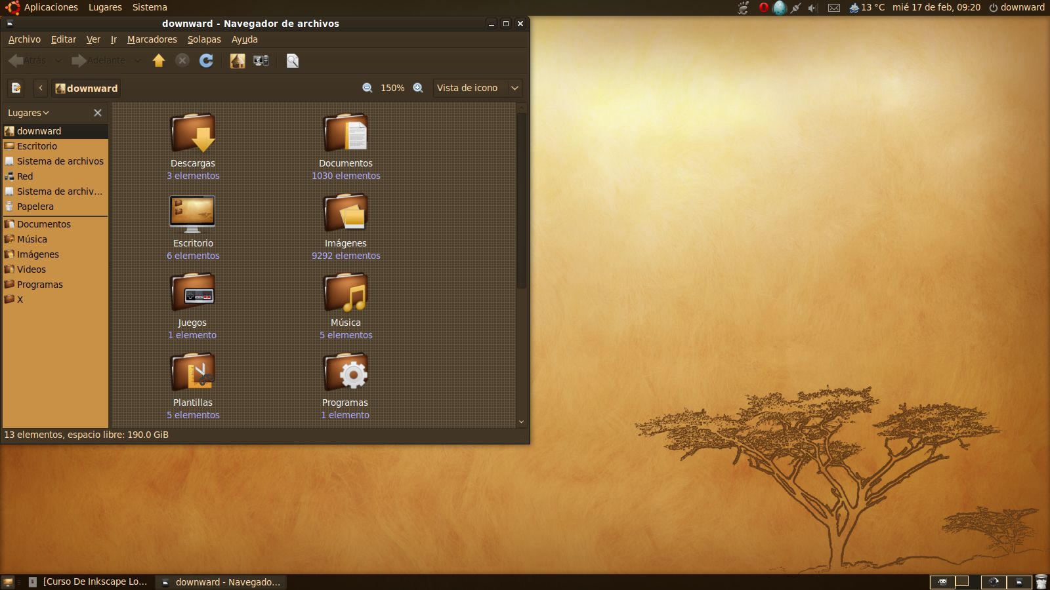1050x590 pixels.
Task: Open the Trash icon on bottom panel
Action: [1041, 581]
